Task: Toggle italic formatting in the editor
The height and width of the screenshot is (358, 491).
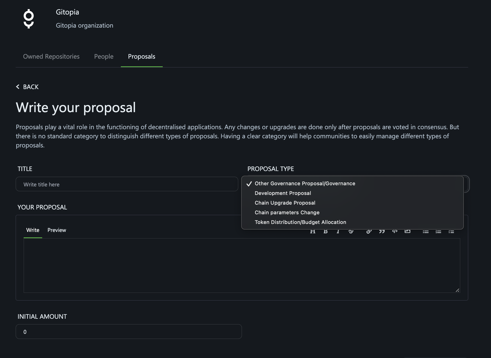Action: coord(338,231)
